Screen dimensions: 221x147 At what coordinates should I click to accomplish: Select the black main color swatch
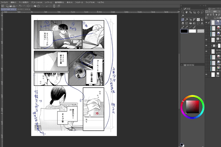pyautogui.click(x=184, y=31)
